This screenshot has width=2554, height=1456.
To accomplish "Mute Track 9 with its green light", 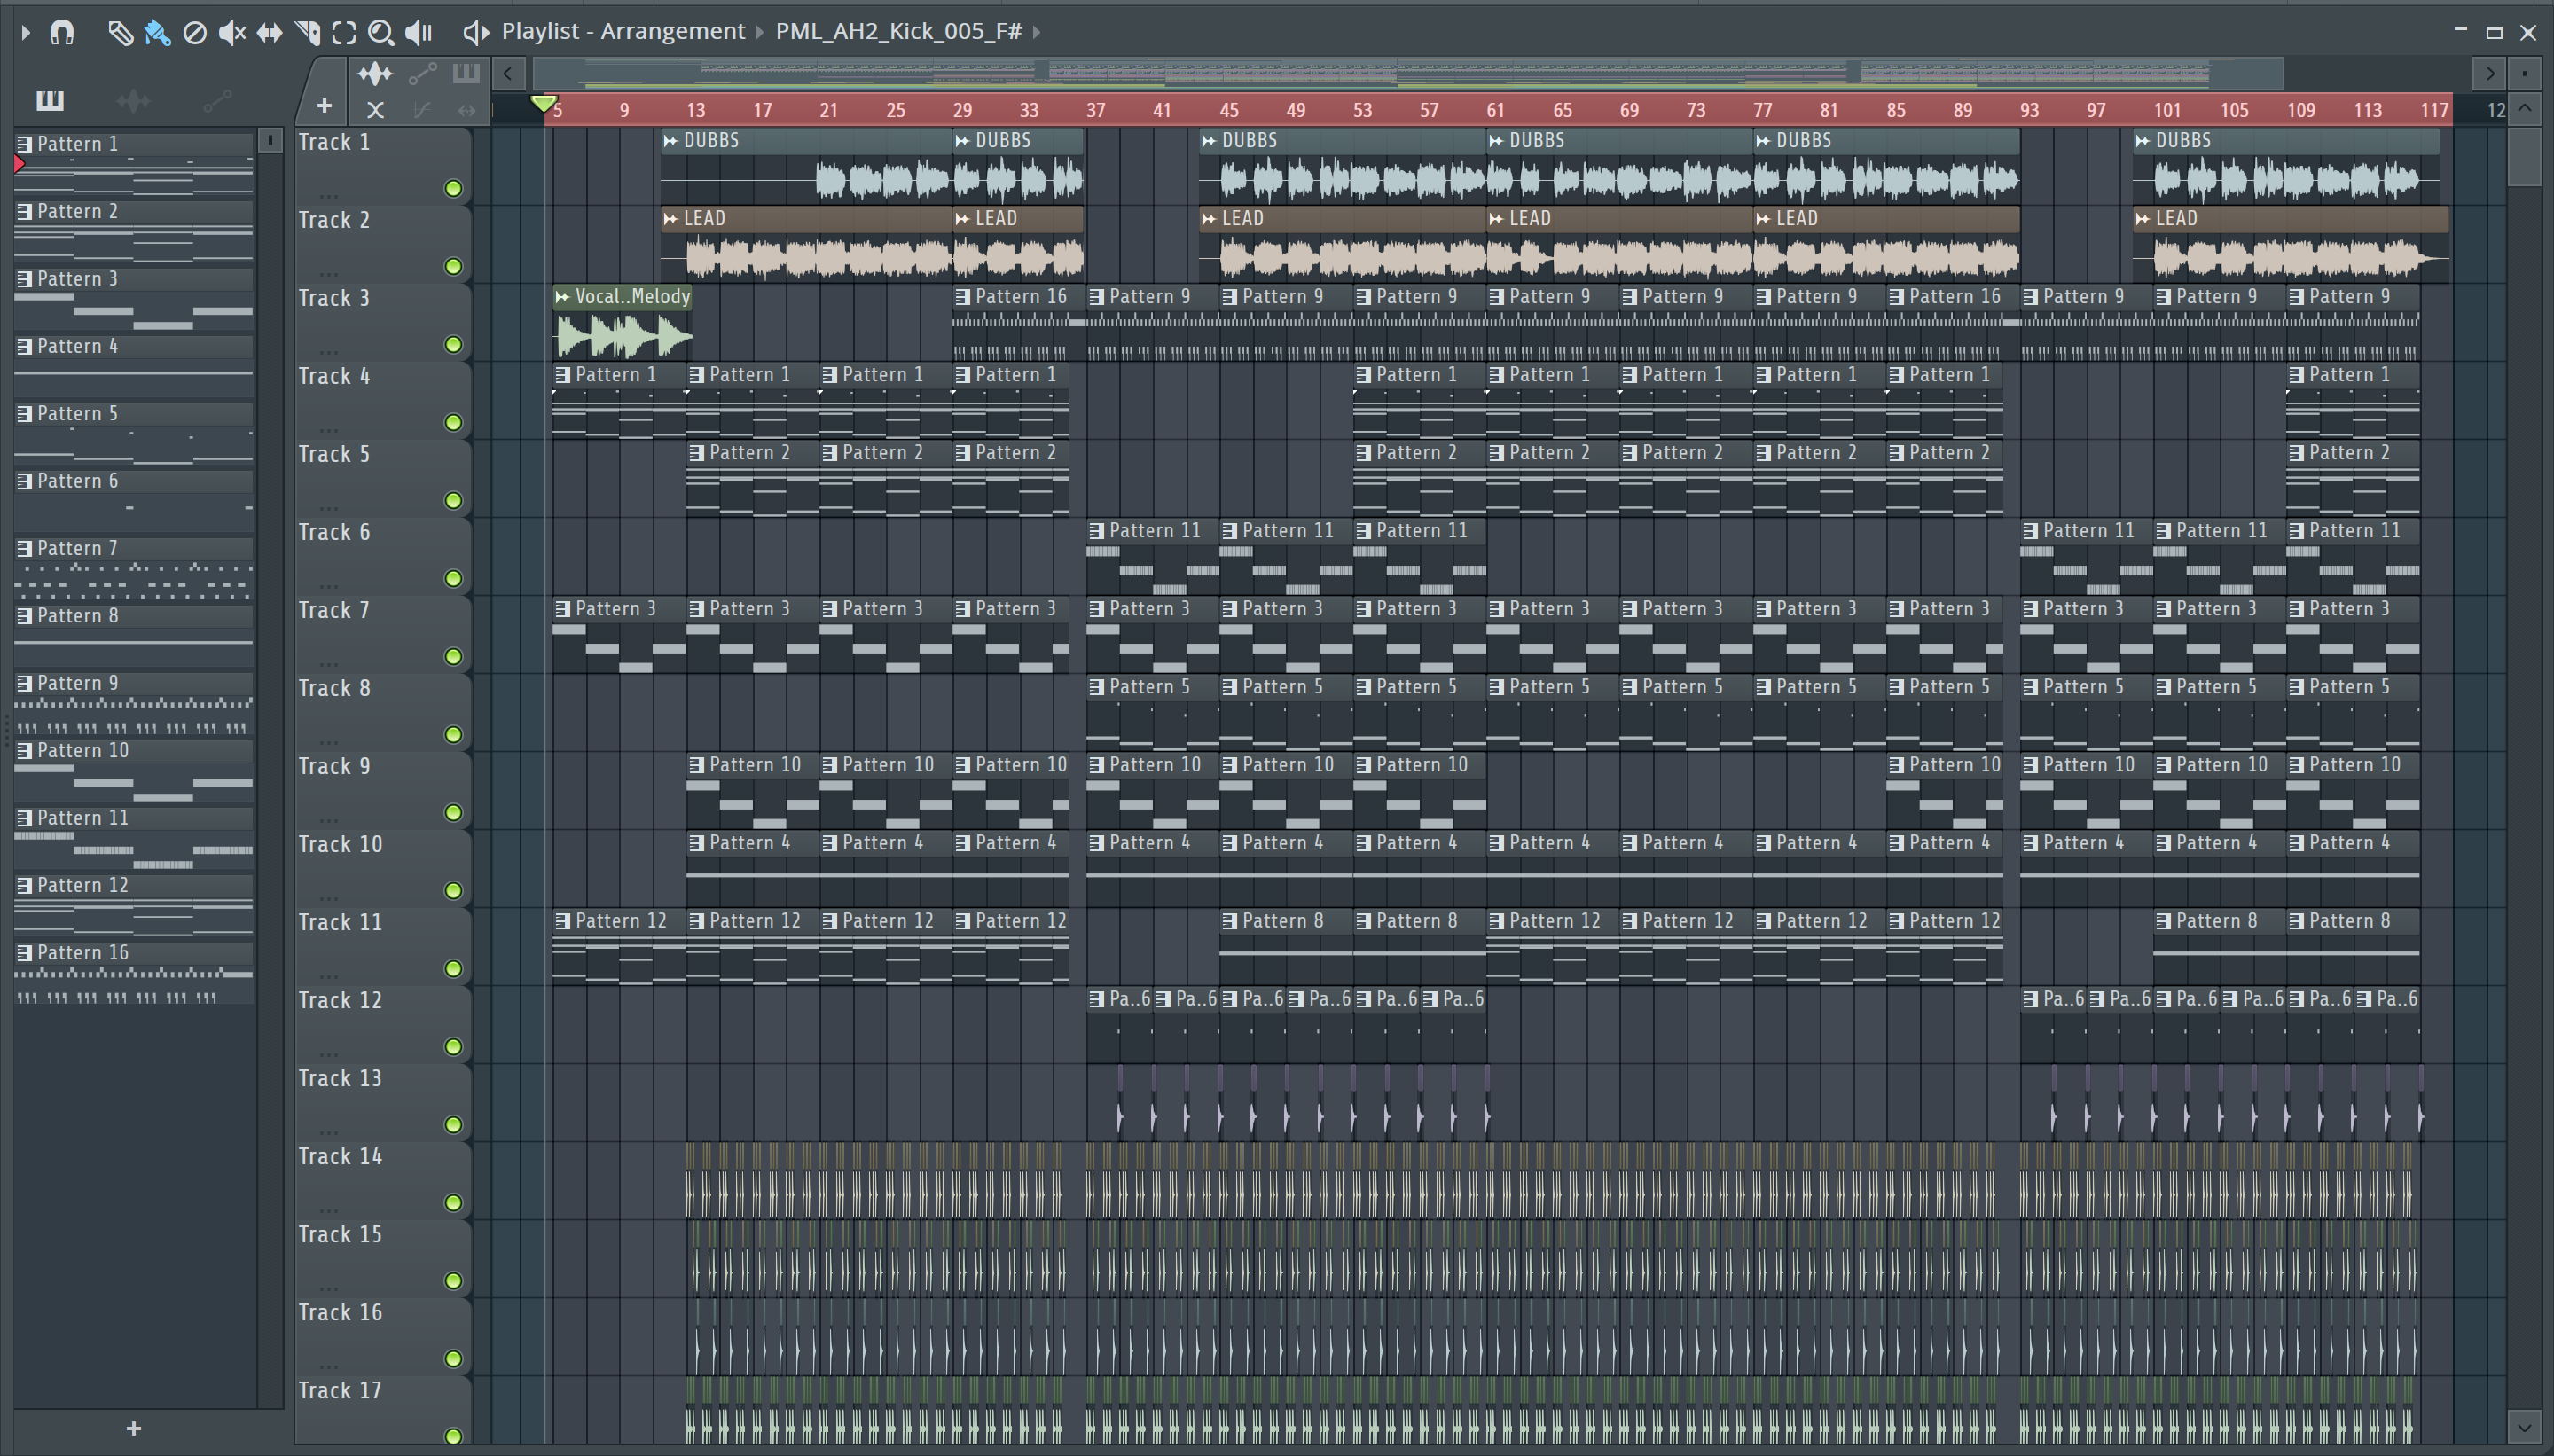I will pyautogui.click(x=453, y=812).
